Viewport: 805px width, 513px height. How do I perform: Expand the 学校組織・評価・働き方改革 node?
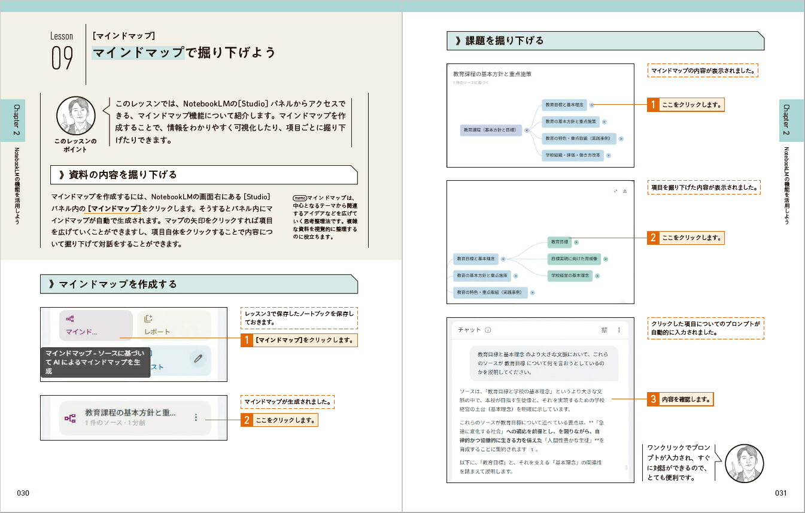pos(608,155)
